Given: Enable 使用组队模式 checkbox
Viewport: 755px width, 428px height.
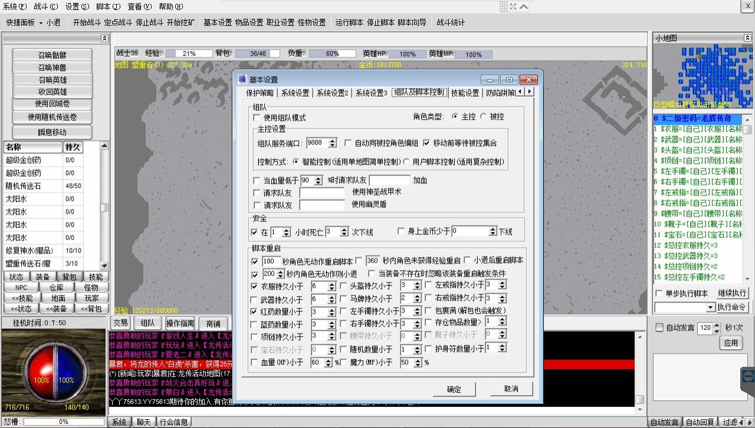Looking at the screenshot, I should point(257,118).
